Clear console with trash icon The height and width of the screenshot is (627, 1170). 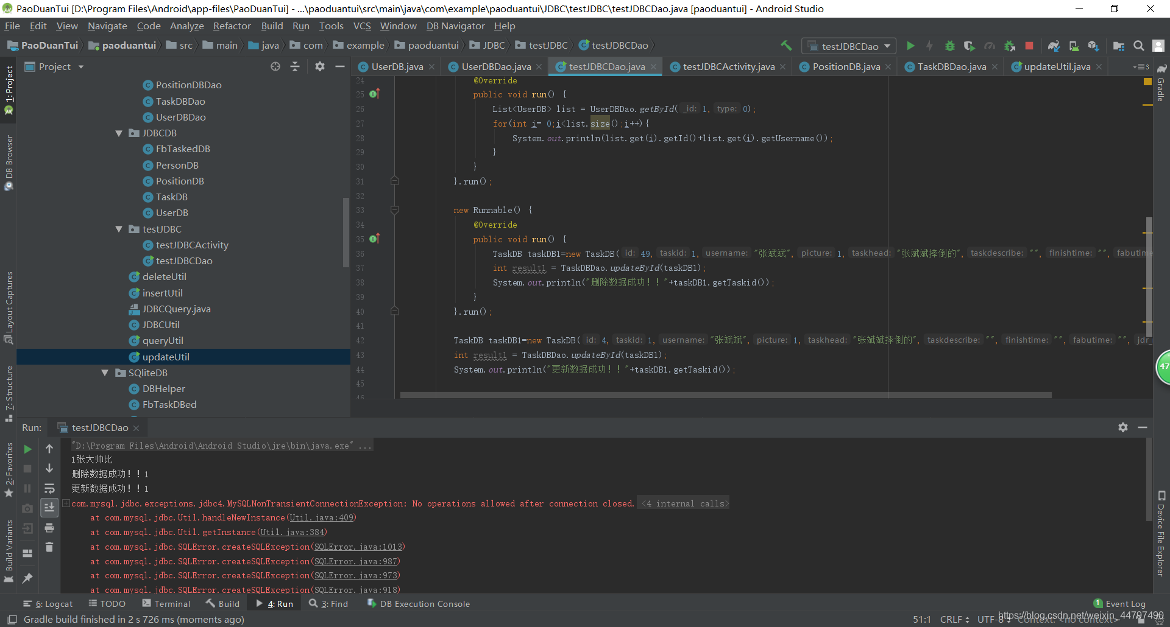point(49,547)
